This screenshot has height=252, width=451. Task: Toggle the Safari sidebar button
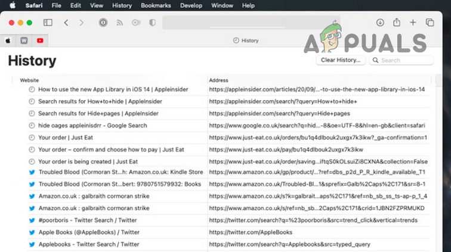tap(48, 23)
